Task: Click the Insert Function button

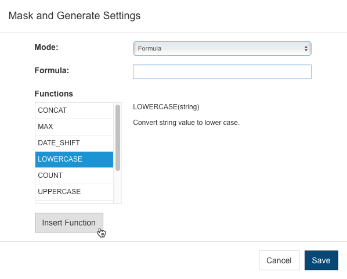Action: [69, 223]
